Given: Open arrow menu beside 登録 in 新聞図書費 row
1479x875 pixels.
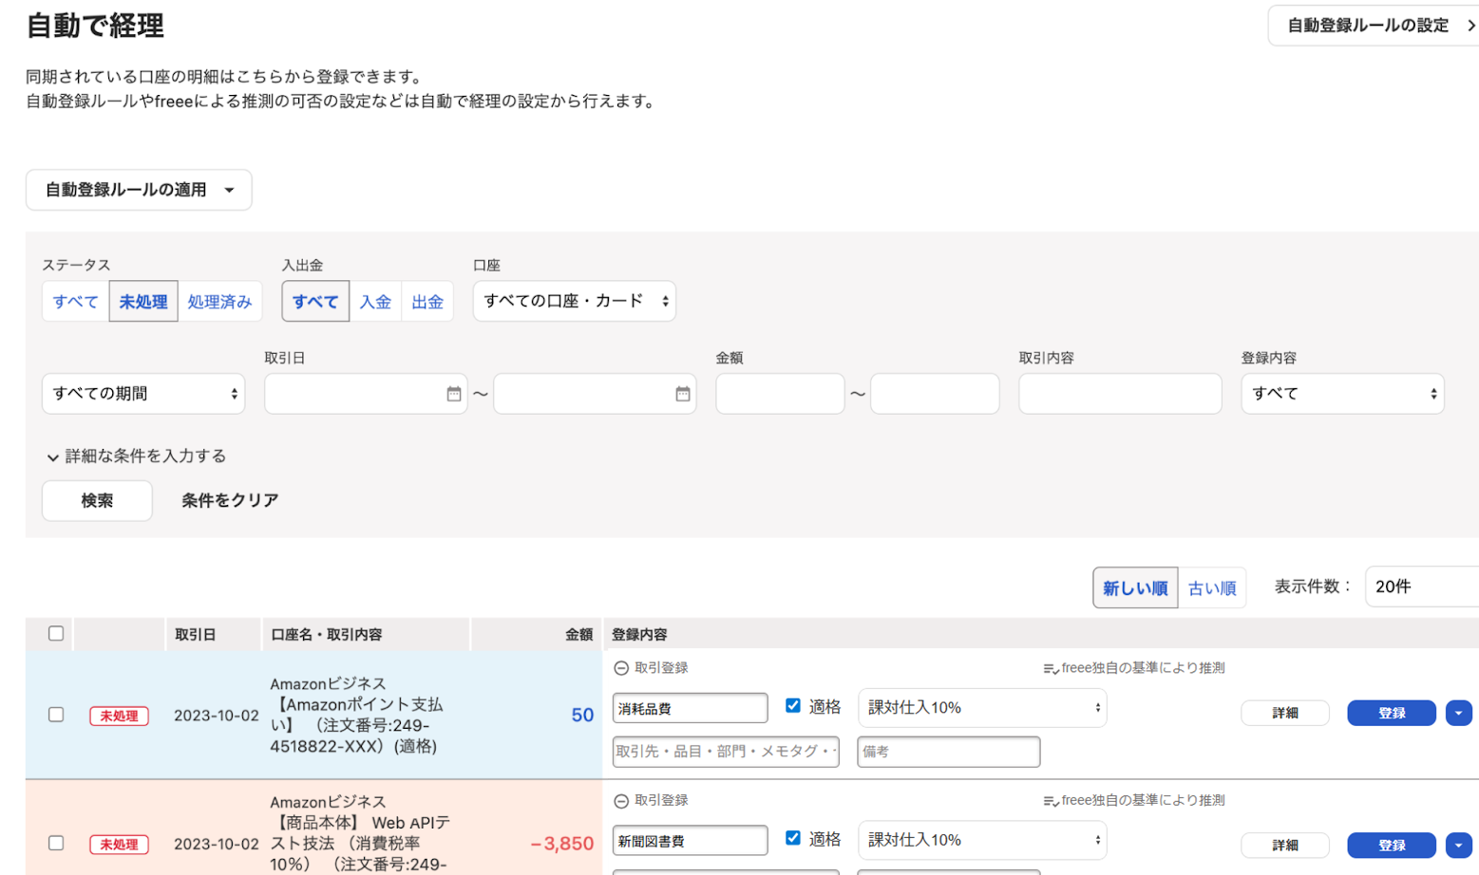Looking at the screenshot, I should pos(1459,845).
